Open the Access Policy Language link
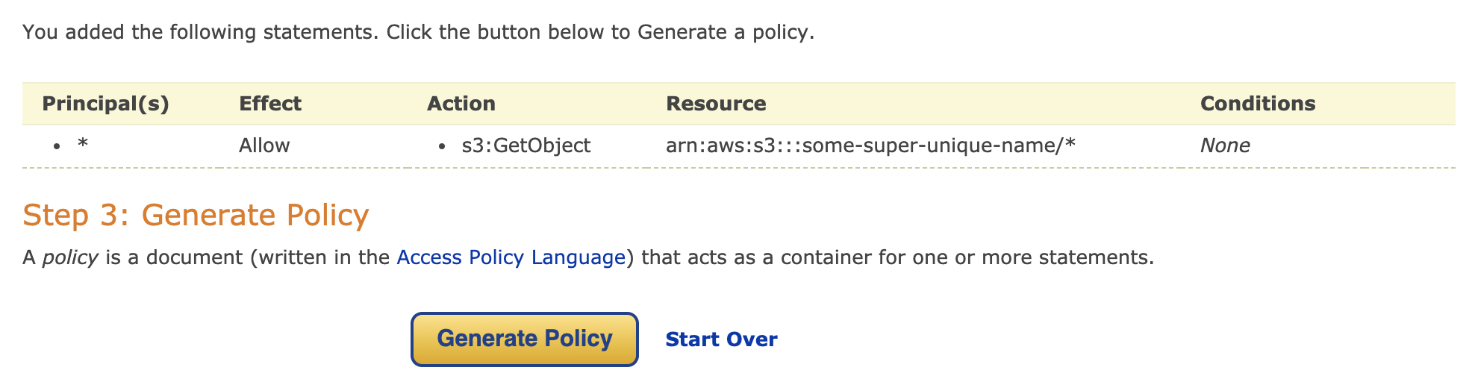The height and width of the screenshot is (385, 1475). point(511,258)
